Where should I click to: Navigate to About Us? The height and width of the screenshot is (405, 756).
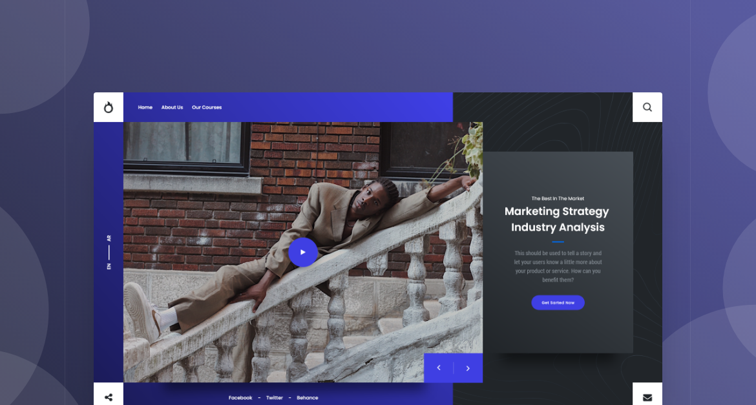pyautogui.click(x=172, y=107)
